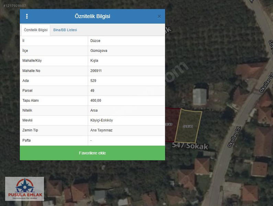This screenshot has width=273, height=206.
Task: Select the Öznitelik Bilgisi tab
Action: point(36,30)
